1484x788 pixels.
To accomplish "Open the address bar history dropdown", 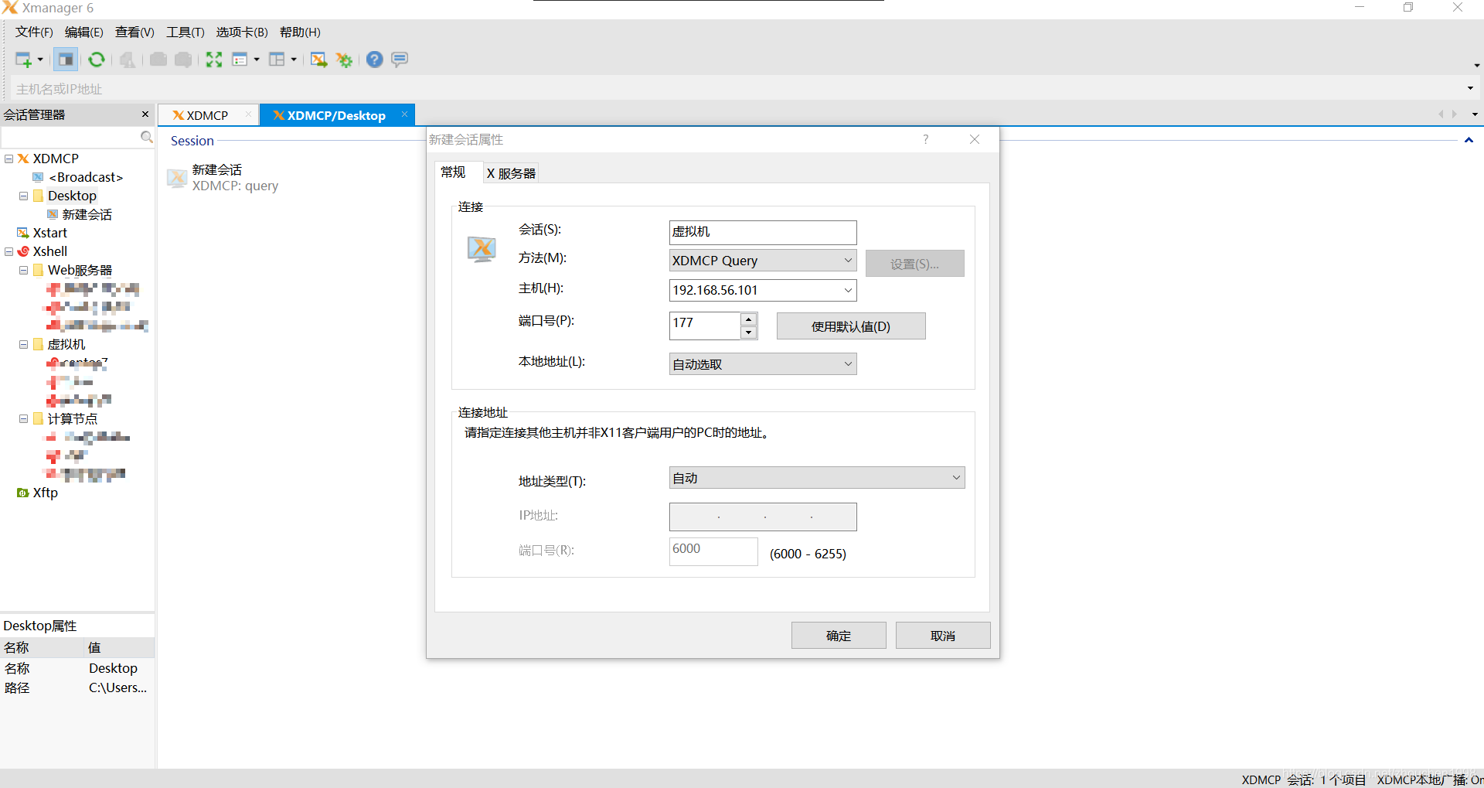I will [1470, 89].
